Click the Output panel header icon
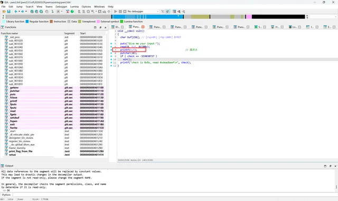338x201 pixels. (x=2, y=166)
